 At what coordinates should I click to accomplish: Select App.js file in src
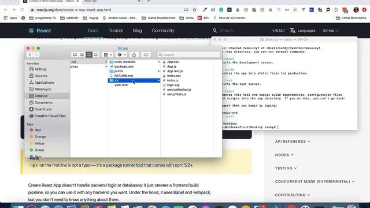172,66
